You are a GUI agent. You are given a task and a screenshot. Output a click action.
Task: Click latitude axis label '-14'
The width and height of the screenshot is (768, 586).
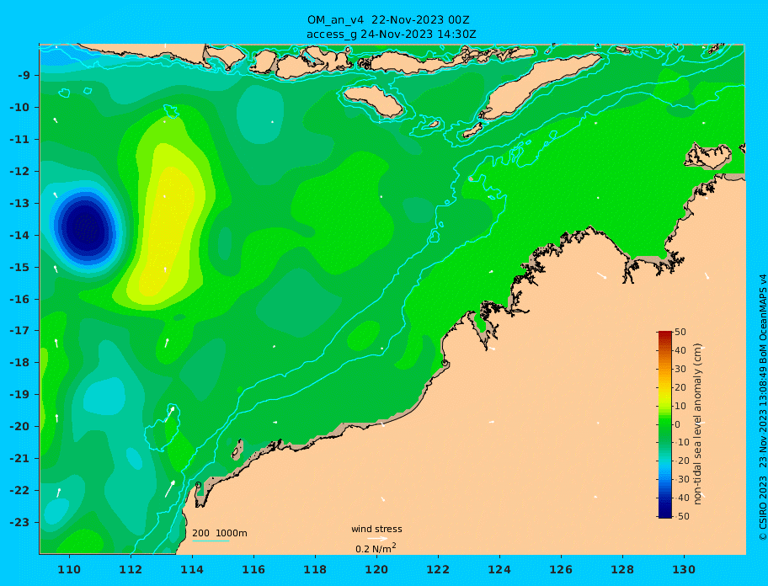[19, 236]
